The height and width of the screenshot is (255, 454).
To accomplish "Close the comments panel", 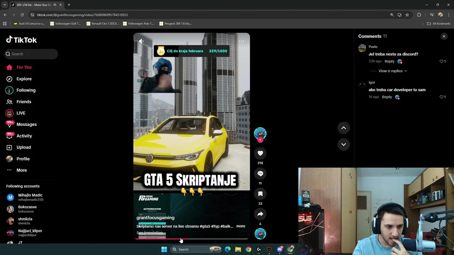I will click(444, 36).
